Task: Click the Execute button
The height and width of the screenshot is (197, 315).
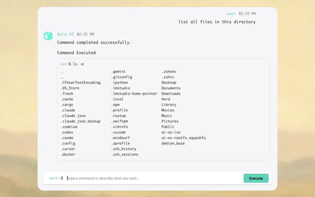Action: (x=256, y=178)
